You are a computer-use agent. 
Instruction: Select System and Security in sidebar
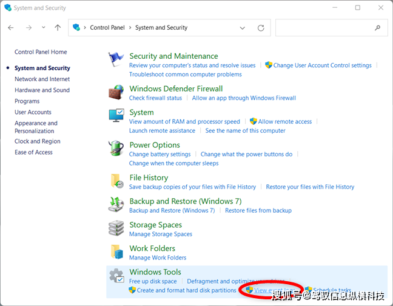(x=42, y=68)
